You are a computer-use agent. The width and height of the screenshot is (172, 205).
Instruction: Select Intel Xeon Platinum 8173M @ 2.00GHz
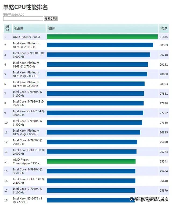(26, 74)
